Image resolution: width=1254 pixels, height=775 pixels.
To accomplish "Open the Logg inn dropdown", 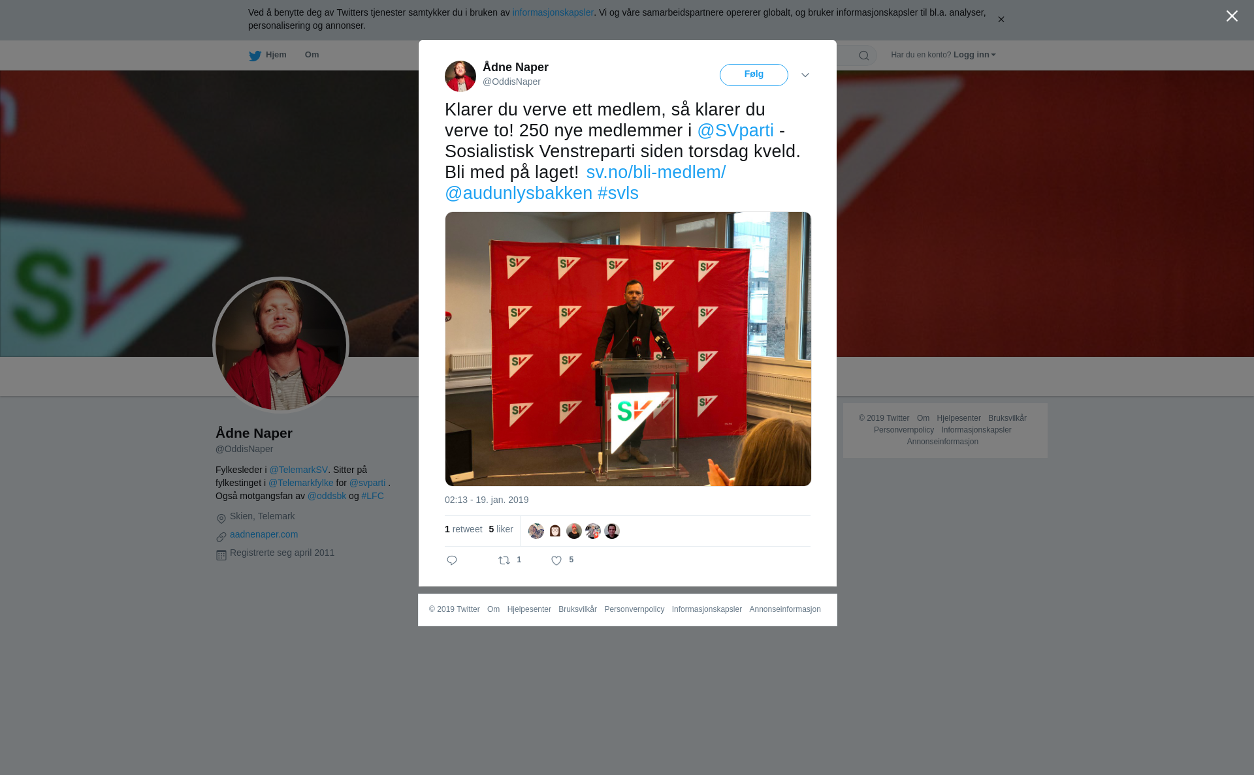I will (974, 55).
